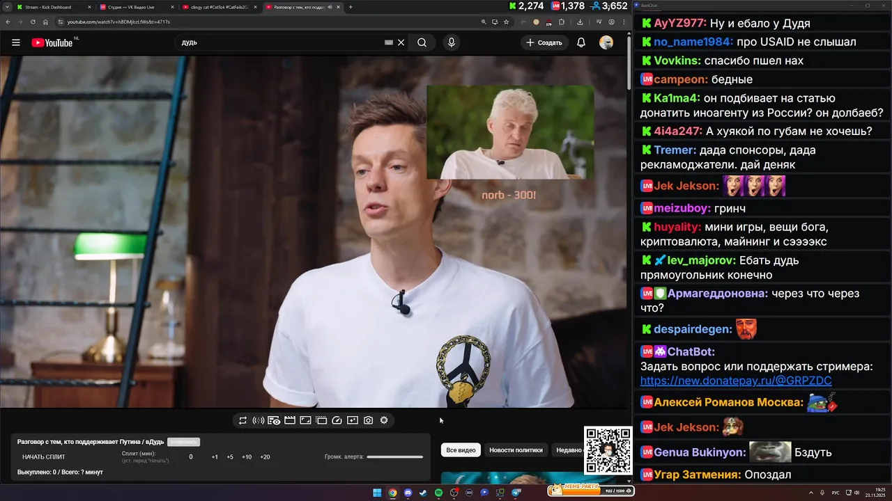Click chat username AyYZ977
Viewport: 892px width, 501px height.
click(679, 23)
